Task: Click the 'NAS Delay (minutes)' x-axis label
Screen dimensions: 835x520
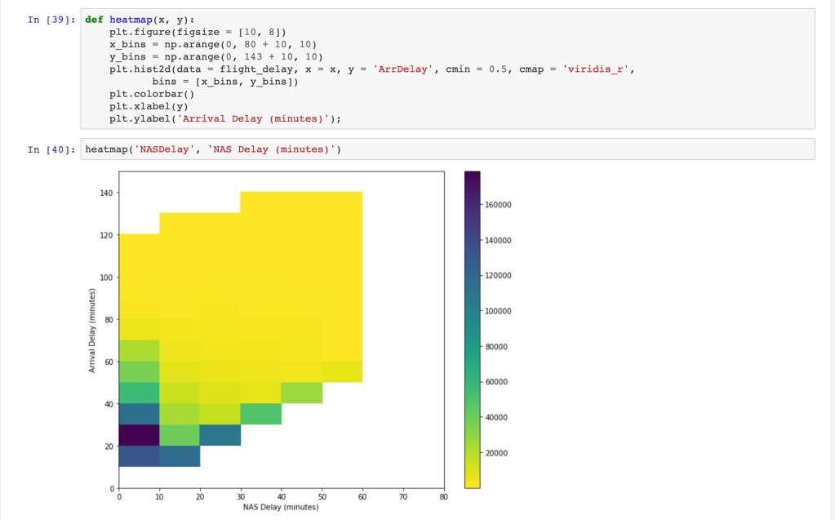Action: (281, 507)
